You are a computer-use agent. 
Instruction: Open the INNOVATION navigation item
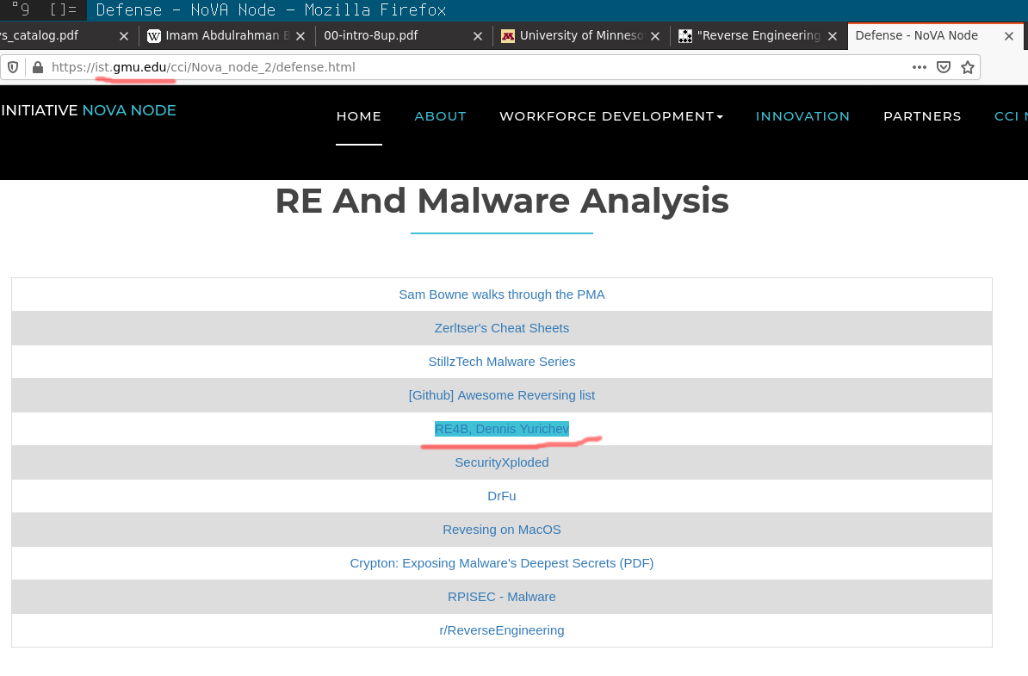[x=802, y=116]
